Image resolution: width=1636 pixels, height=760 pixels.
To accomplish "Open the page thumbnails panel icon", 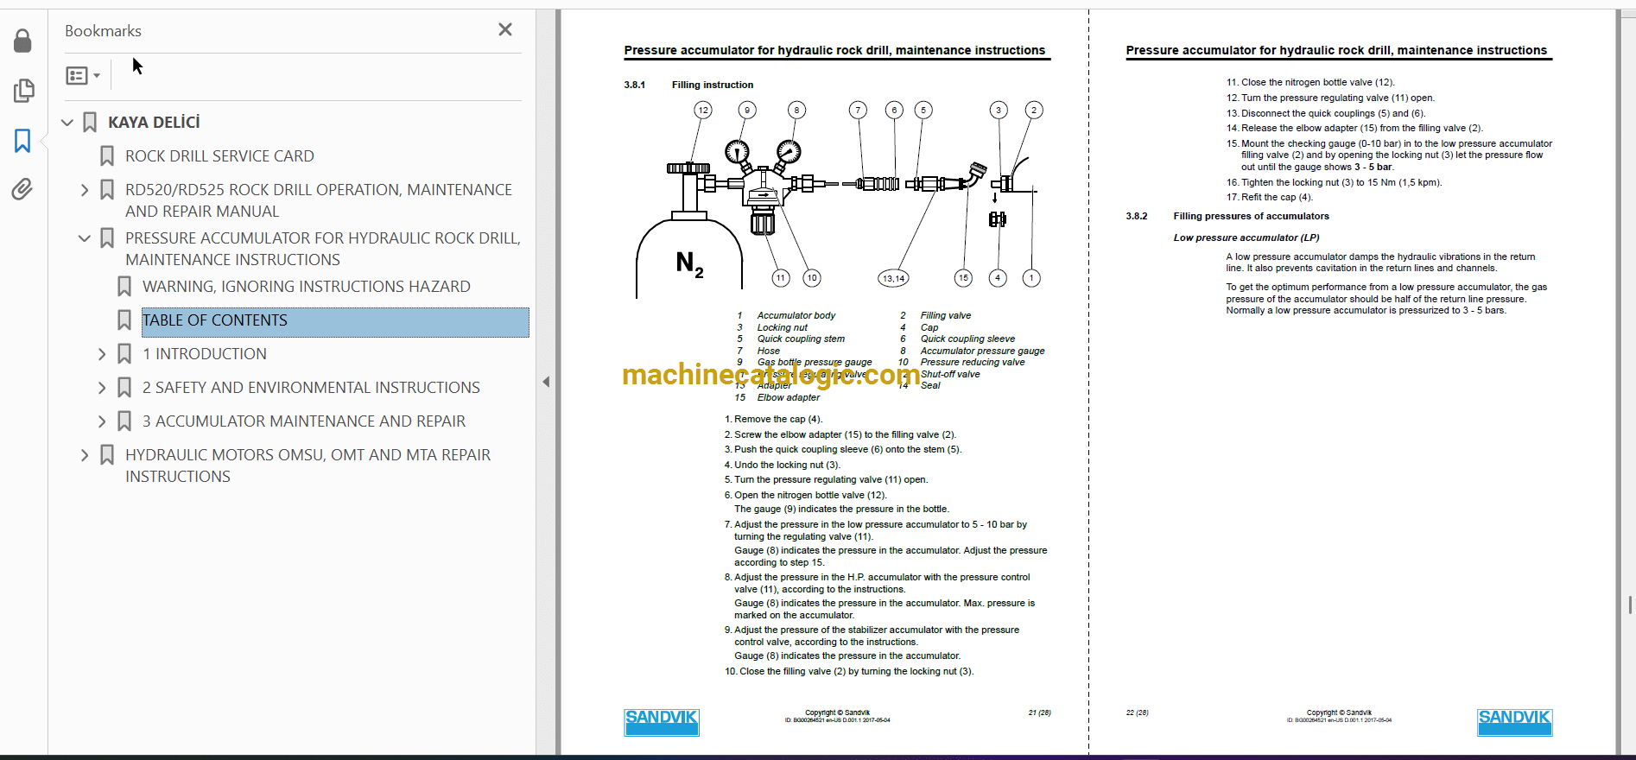I will point(23,91).
